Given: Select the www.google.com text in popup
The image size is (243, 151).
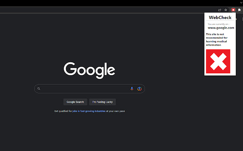Looking at the screenshot, I should pyautogui.click(x=221, y=28).
